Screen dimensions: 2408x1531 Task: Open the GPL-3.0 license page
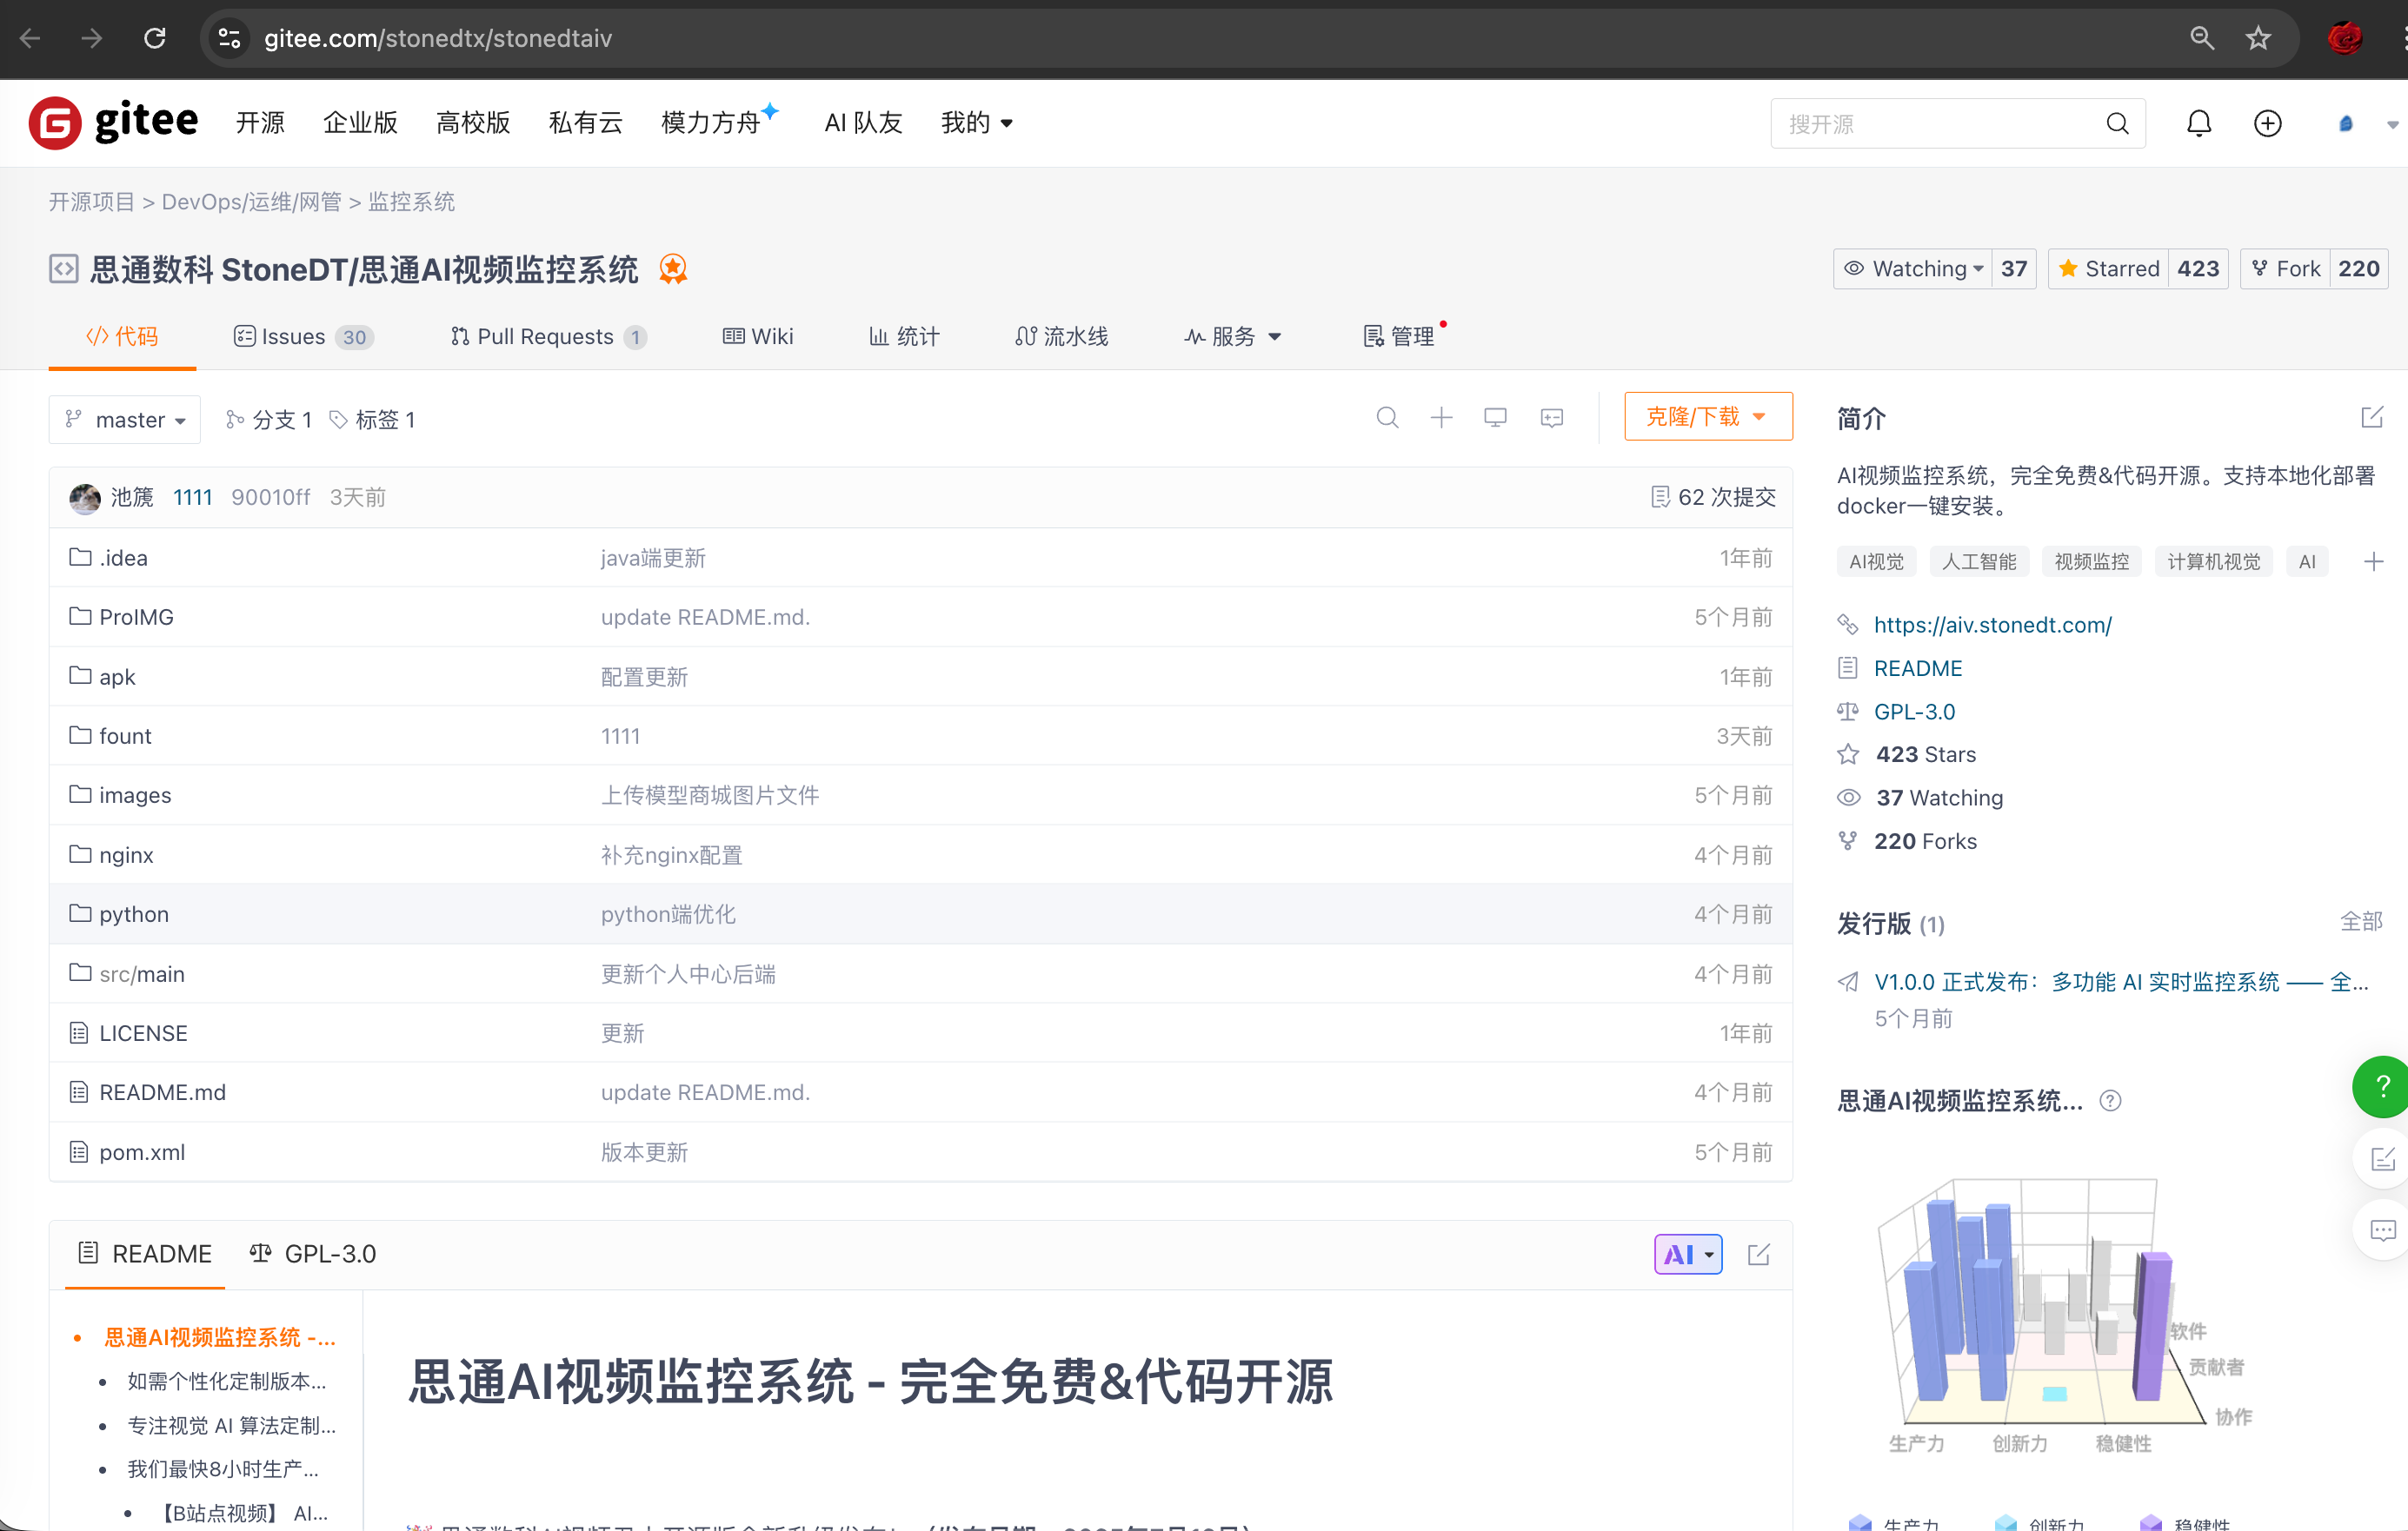coord(1913,711)
